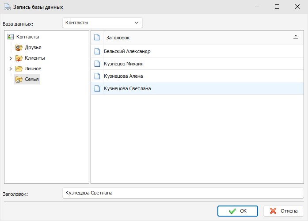
Task: Click the Личное folder icon
Action: (19, 69)
